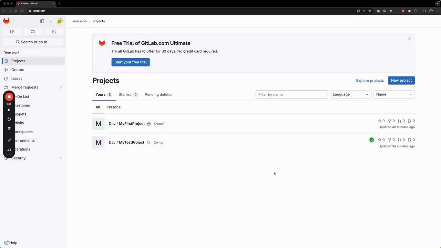This screenshot has width=441, height=248.
Task: Open assigned issues shortcut icon
Action: point(12,32)
